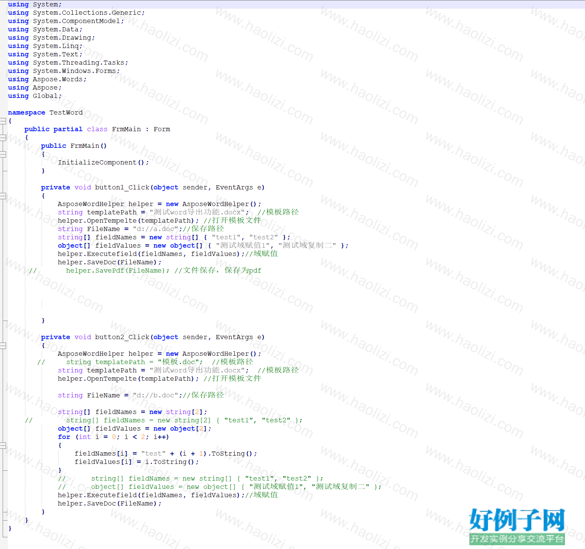Collapse the button2_Click method block
This screenshot has width=585, height=549.
(x=3, y=346)
